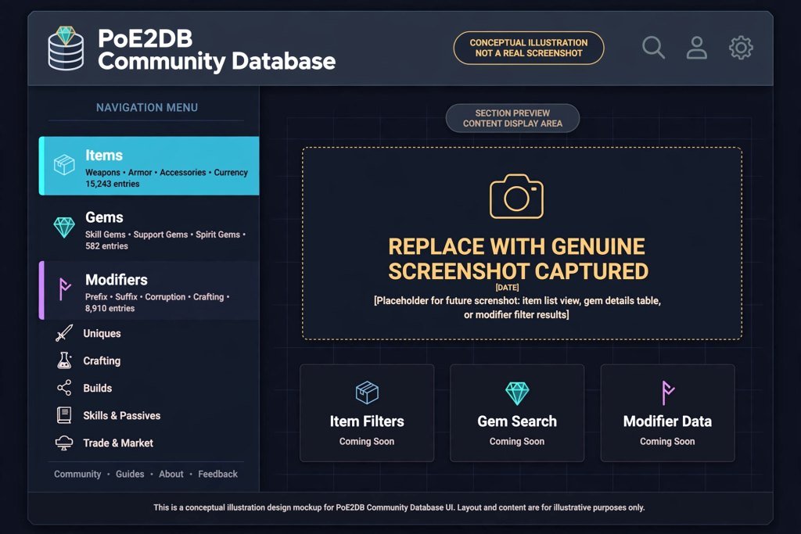Click 'Prefix • Suffix • Corruption • Crafting' text
This screenshot has height=534, width=801.
[x=154, y=296]
